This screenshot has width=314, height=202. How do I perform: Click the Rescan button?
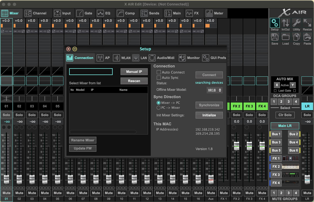point(134,81)
